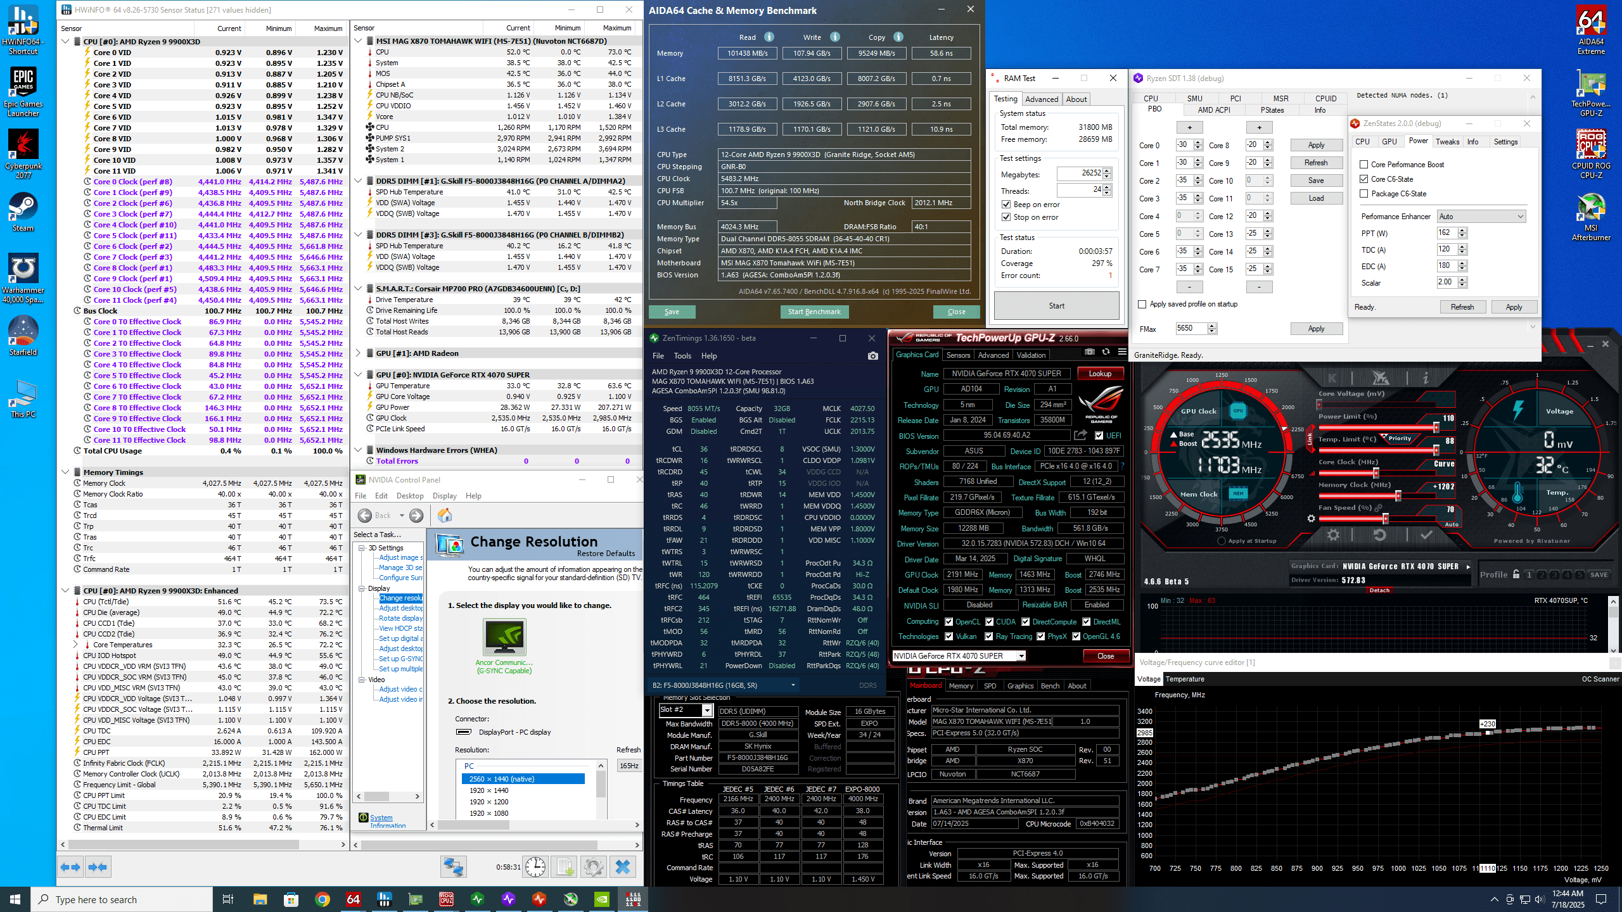Click Afterburner Kombustor K icon
1622x912 pixels.
(x=1332, y=378)
